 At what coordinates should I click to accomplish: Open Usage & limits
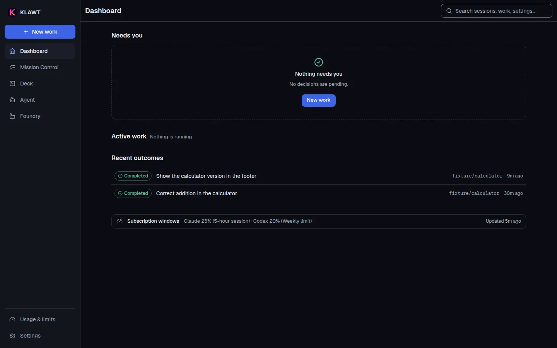point(40,319)
